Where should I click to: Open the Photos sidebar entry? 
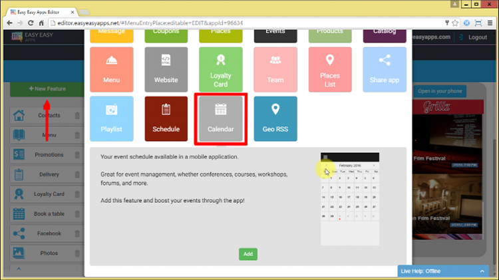[47, 253]
